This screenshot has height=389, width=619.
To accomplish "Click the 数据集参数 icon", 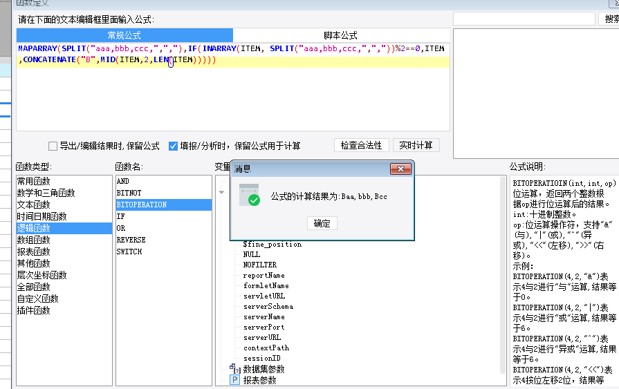I will click(235, 369).
